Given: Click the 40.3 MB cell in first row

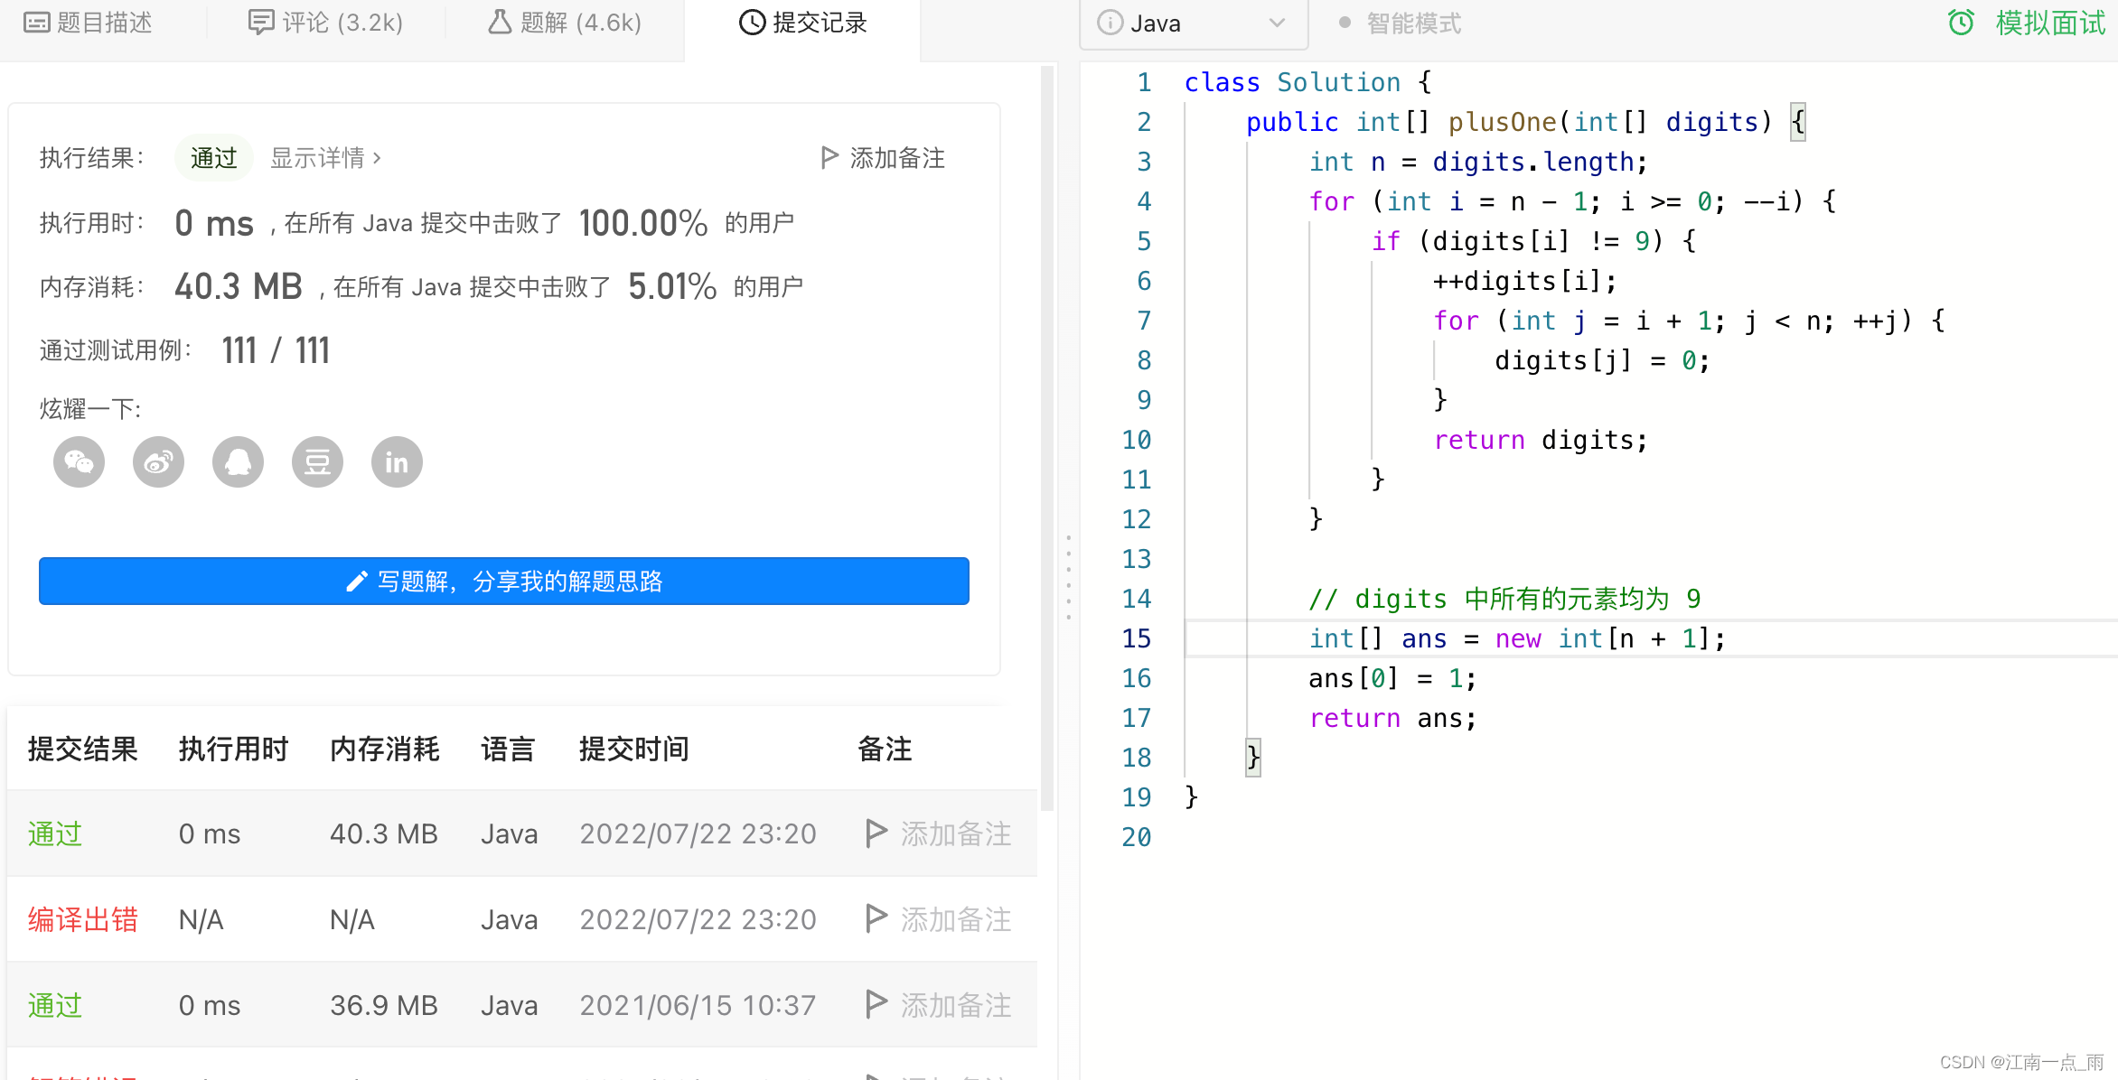Looking at the screenshot, I should point(384,833).
